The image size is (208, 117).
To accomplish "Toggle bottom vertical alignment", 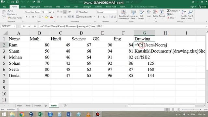I will [65, 12].
